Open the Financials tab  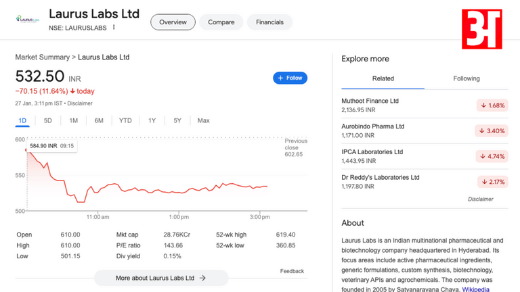coord(269,22)
